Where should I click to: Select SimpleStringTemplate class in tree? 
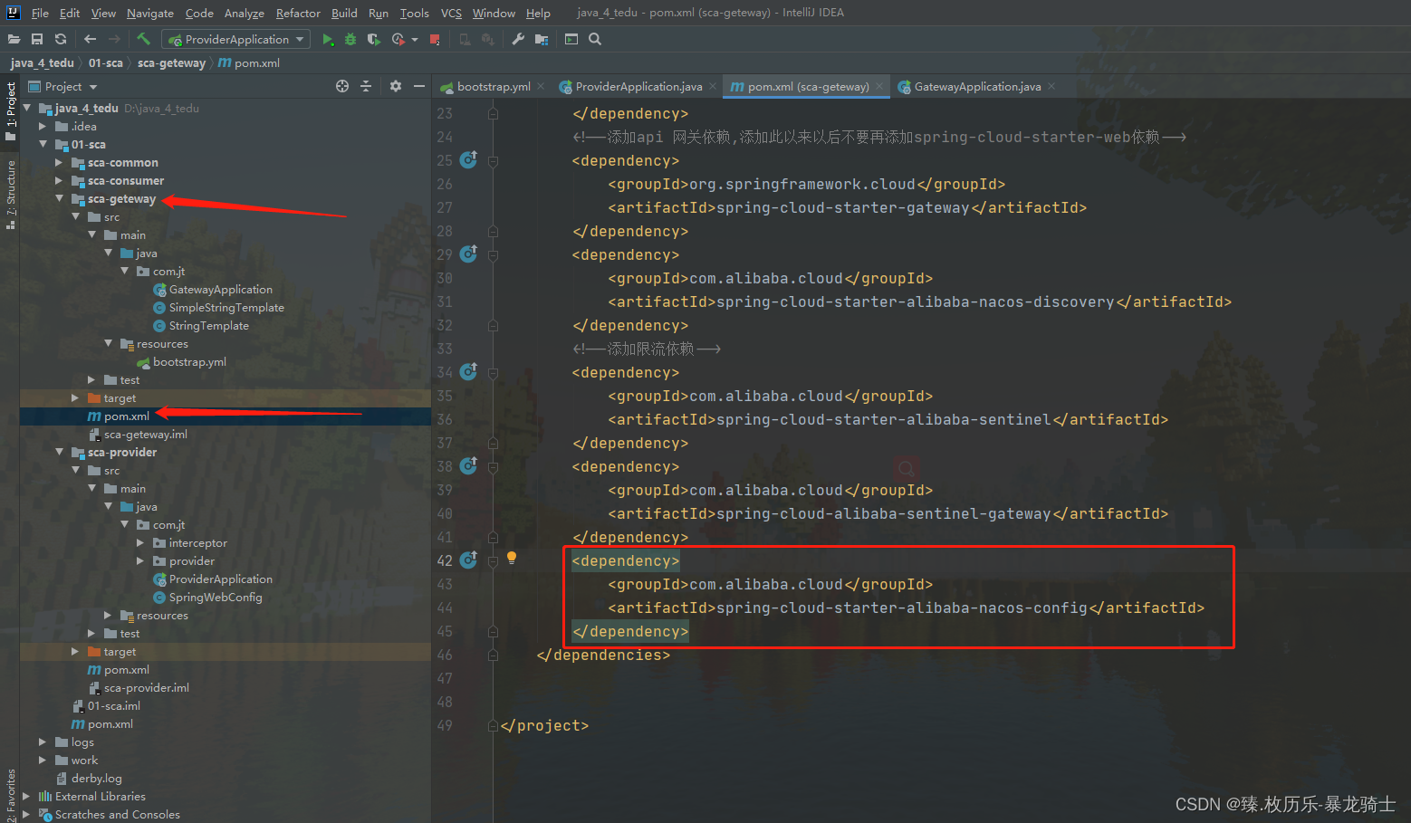tap(226, 307)
